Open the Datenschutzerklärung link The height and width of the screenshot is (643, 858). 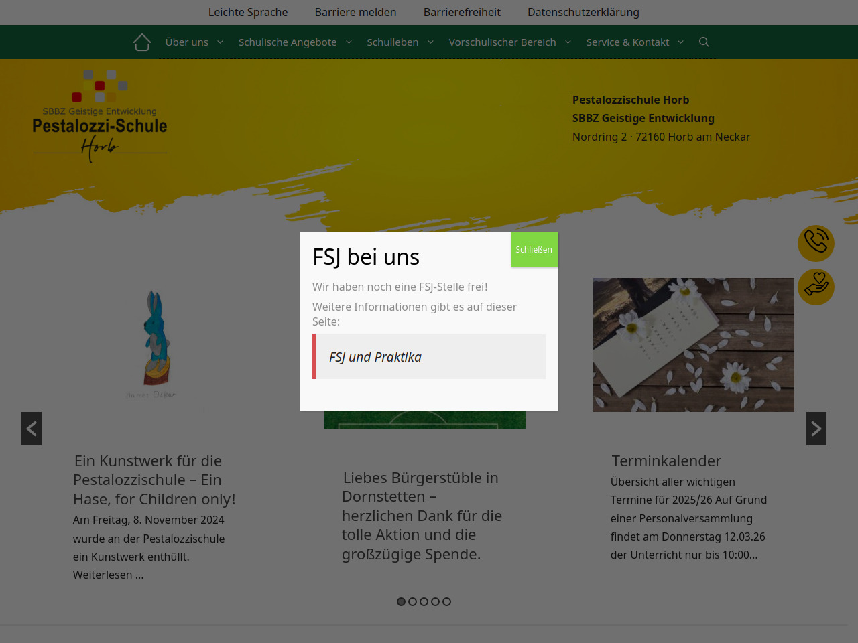pos(583,12)
